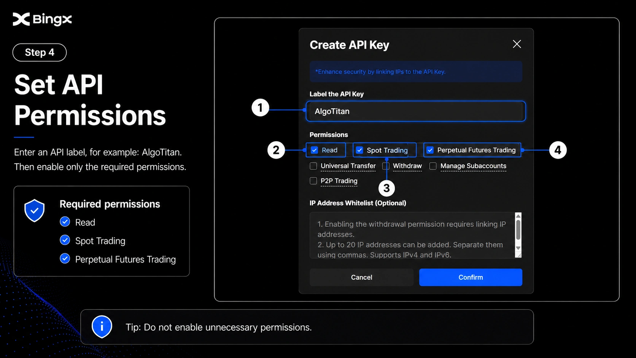The image size is (636, 358).
Task: Click the 'Enhance security by linking IPs' notice
Action: [416, 72]
